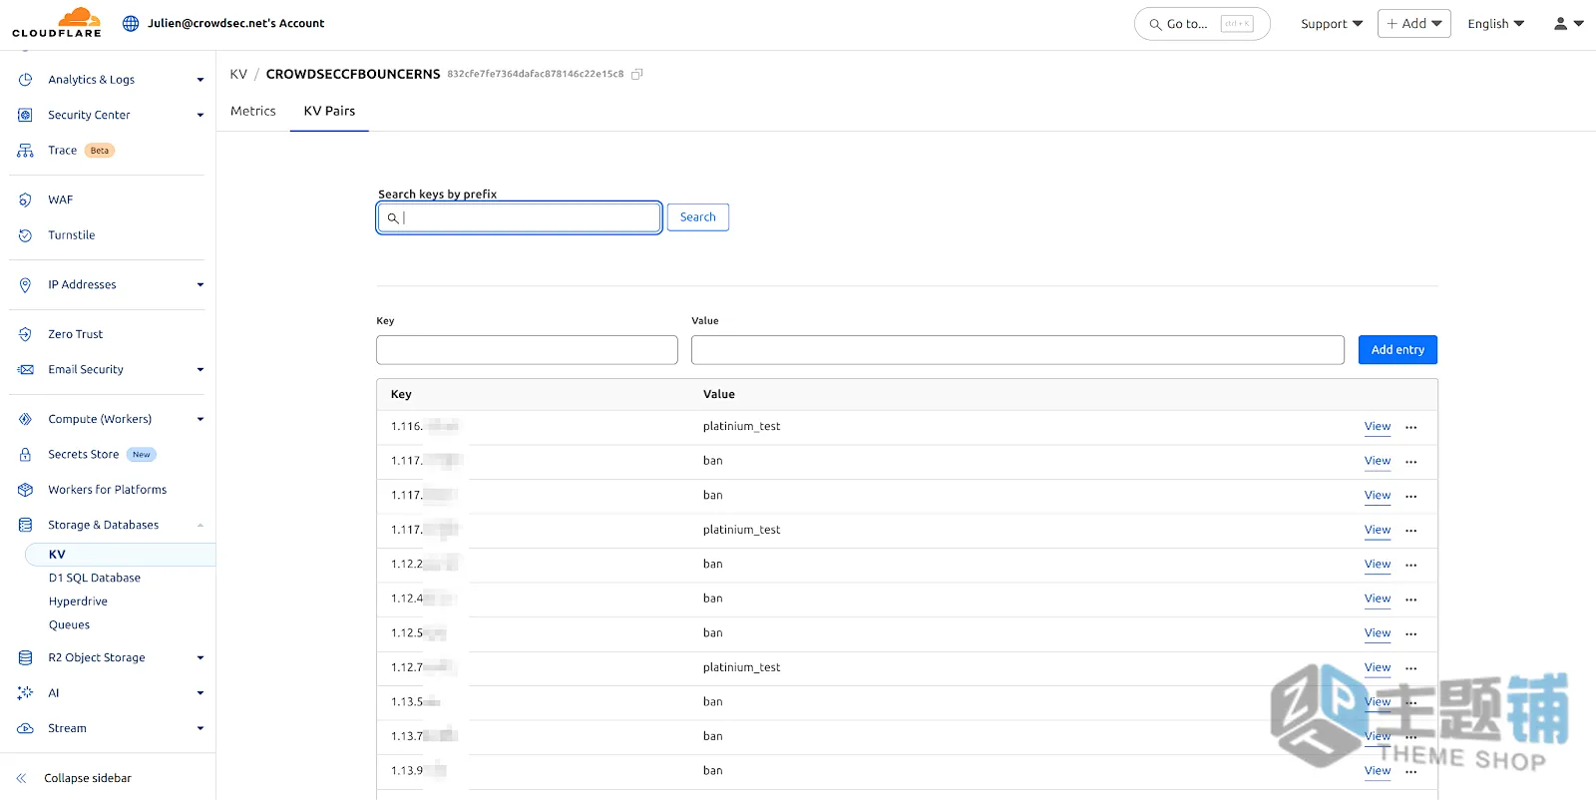
Task: Switch to the Metrics tab
Action: click(x=253, y=111)
